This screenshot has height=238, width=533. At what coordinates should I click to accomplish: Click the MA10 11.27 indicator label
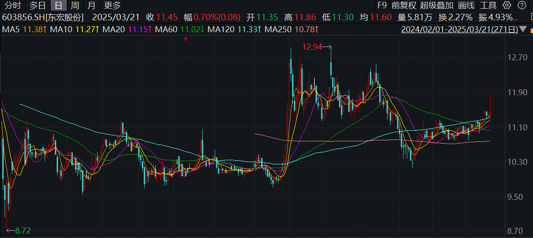pyautogui.click(x=75, y=29)
